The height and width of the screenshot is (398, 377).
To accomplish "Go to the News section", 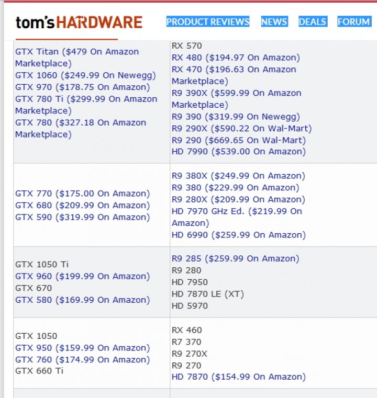I will (274, 21).
